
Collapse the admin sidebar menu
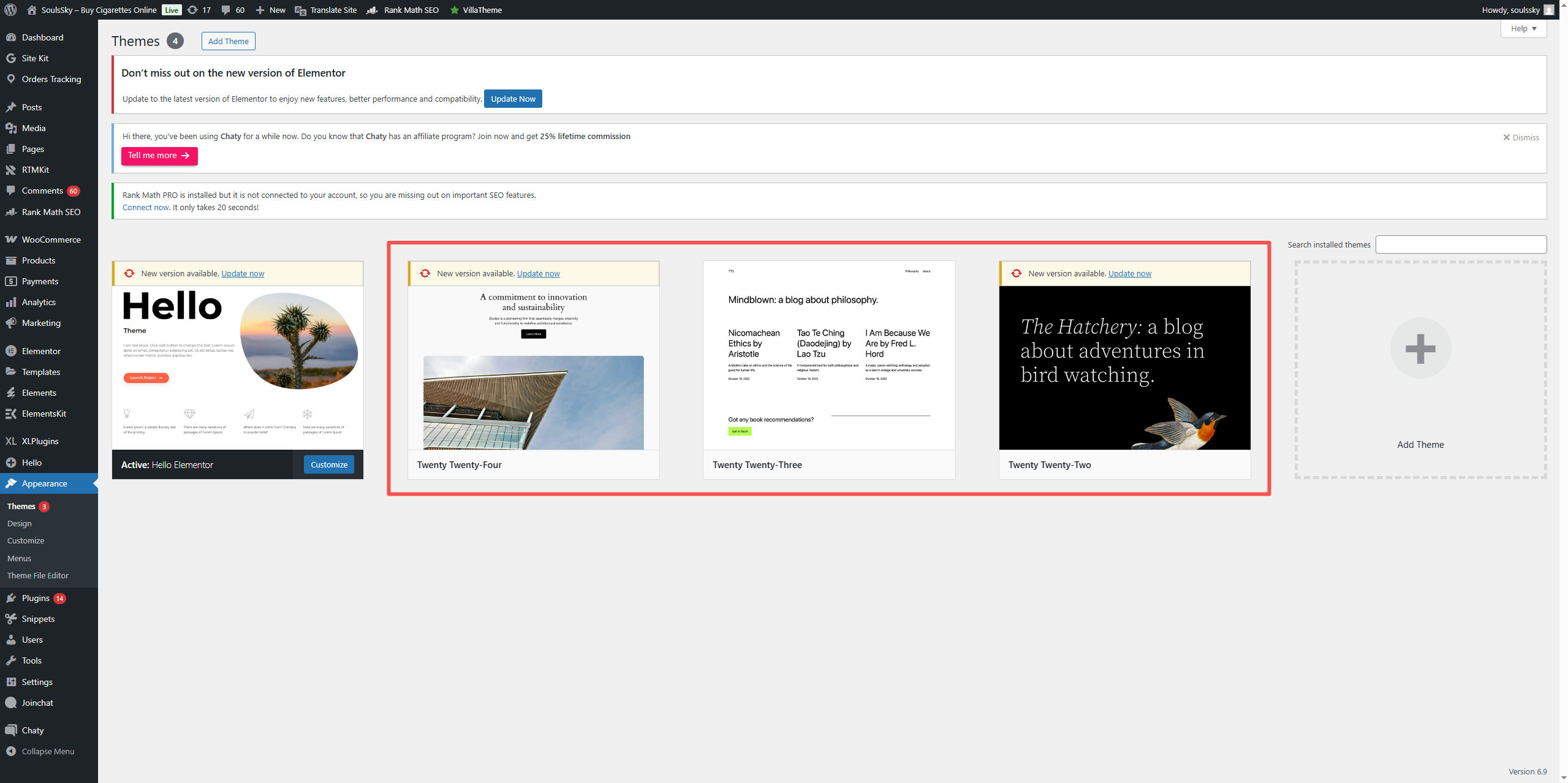(47, 751)
